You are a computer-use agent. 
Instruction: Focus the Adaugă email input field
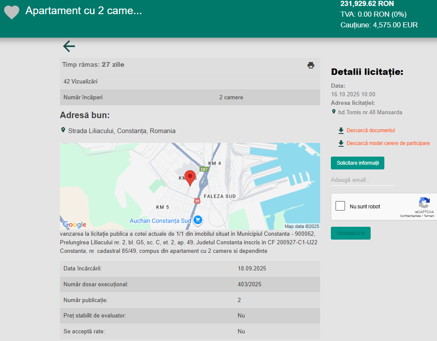[363, 180]
